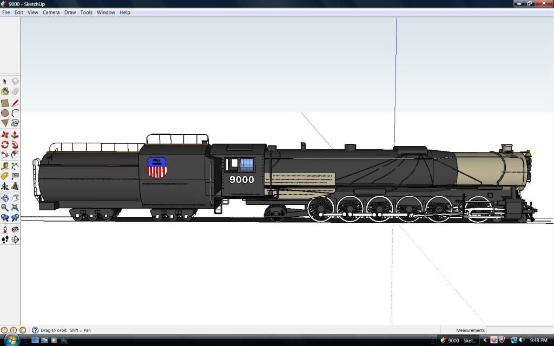Screen dimensions: 554x346
Task: Select the Position Camera tool
Action: coord(4,229)
